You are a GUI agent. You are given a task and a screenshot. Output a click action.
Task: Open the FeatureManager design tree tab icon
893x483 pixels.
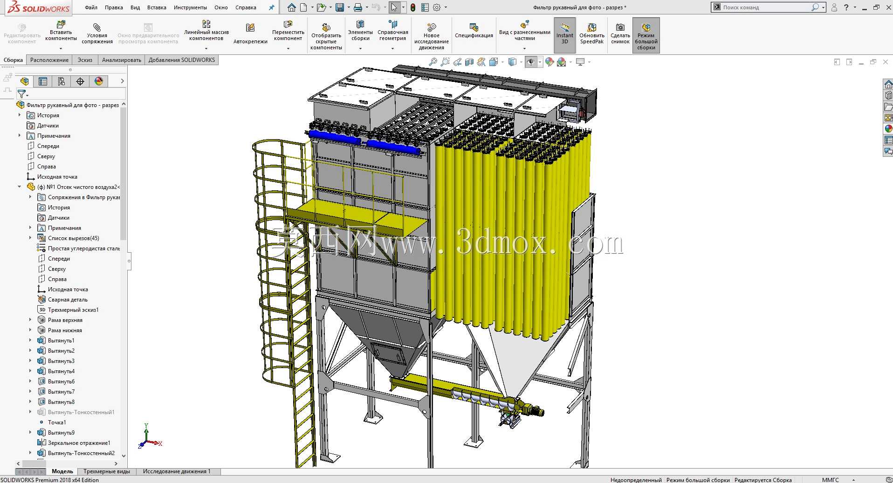pos(25,81)
